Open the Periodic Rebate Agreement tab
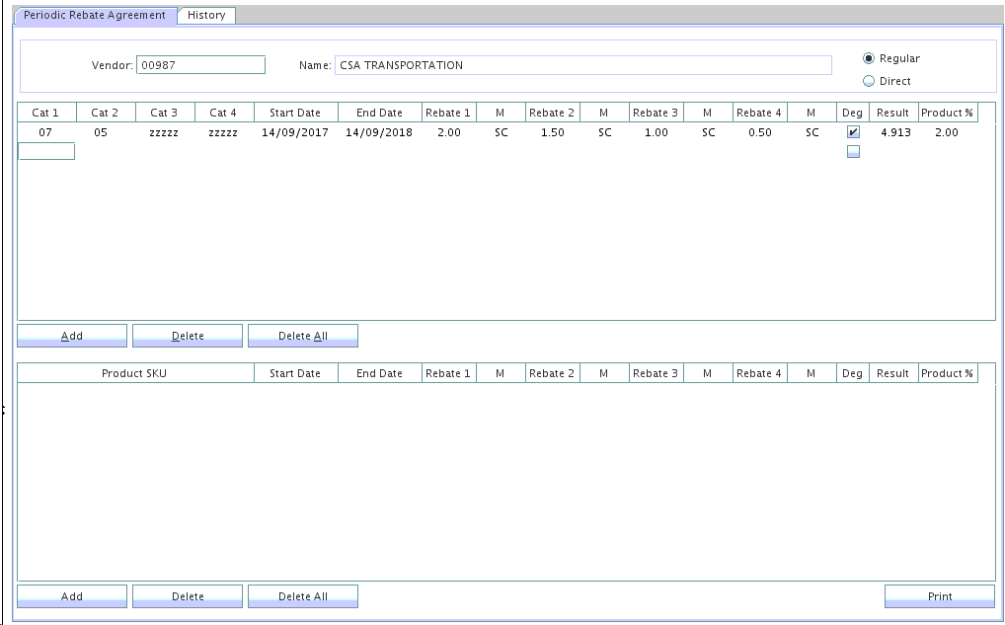1005x625 pixels. coord(95,16)
